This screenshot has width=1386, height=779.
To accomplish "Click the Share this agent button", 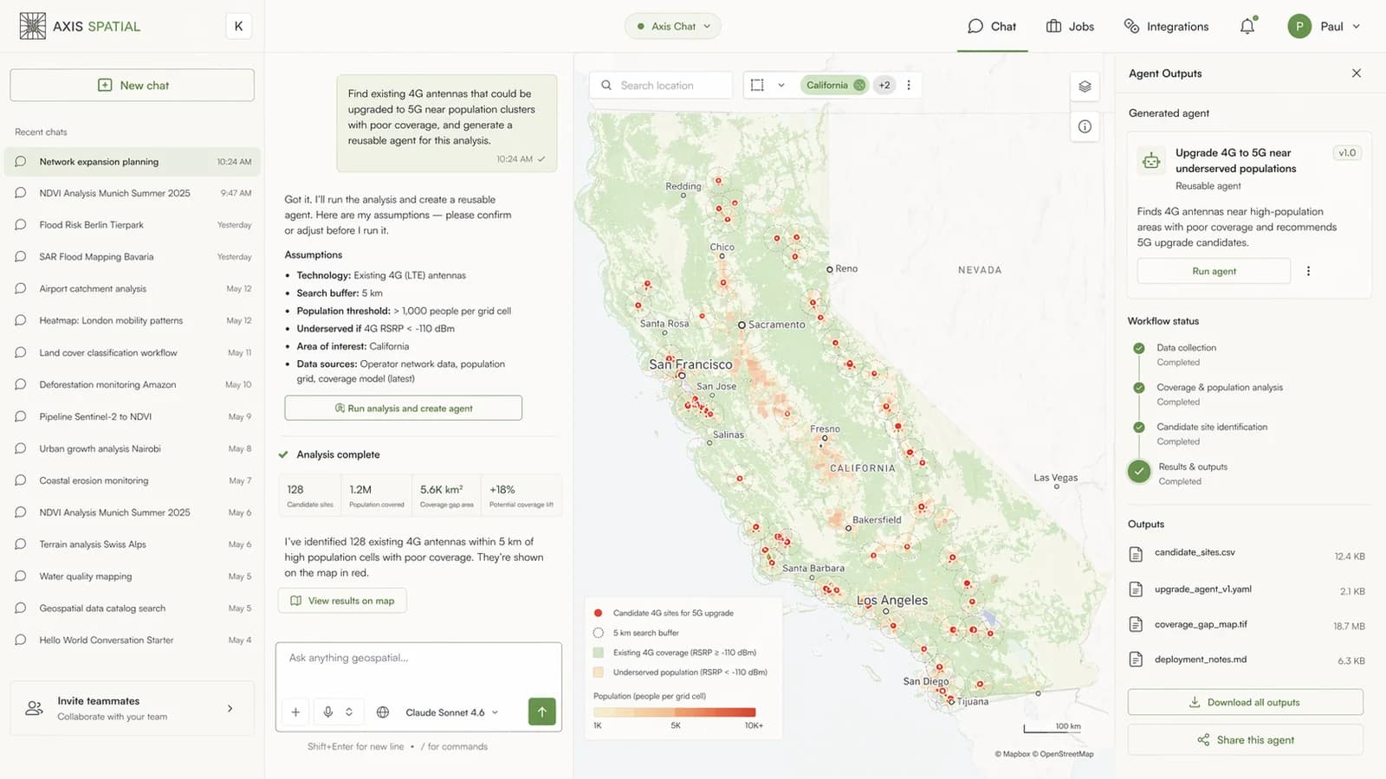I will pyautogui.click(x=1245, y=739).
